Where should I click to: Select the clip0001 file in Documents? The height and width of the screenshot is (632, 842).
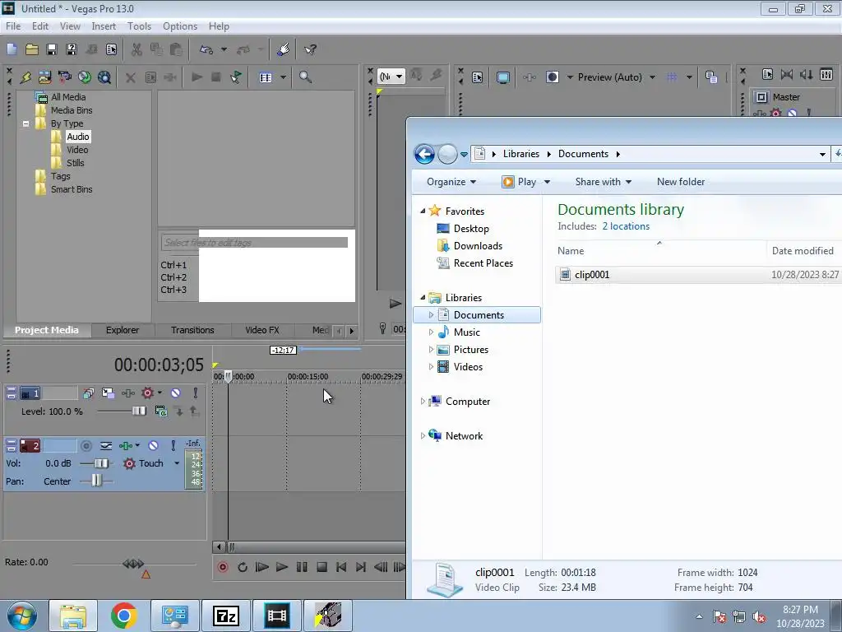click(698, 275)
